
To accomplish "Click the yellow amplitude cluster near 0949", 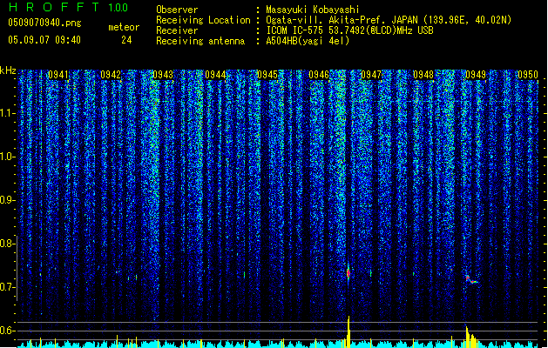I will (470, 337).
